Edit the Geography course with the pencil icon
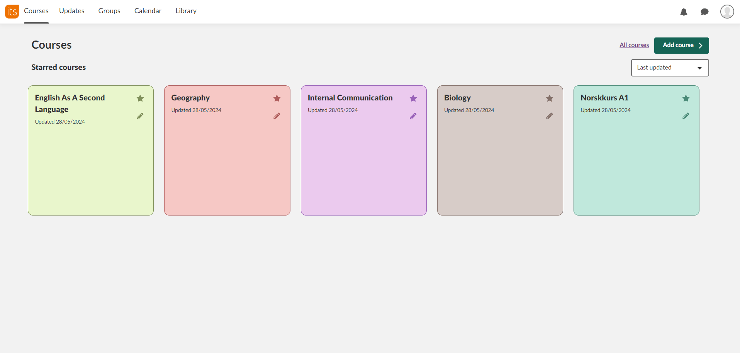 [277, 116]
